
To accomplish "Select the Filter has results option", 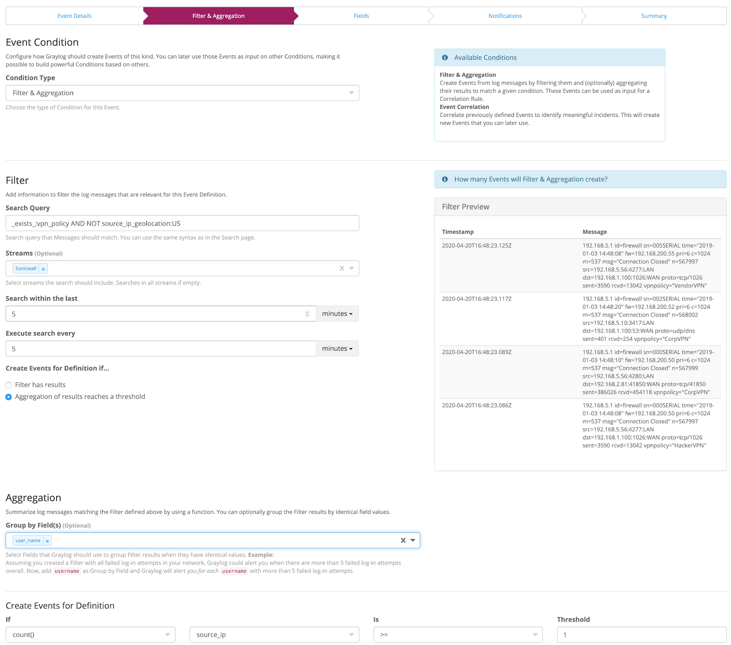I will pyautogui.click(x=9, y=385).
